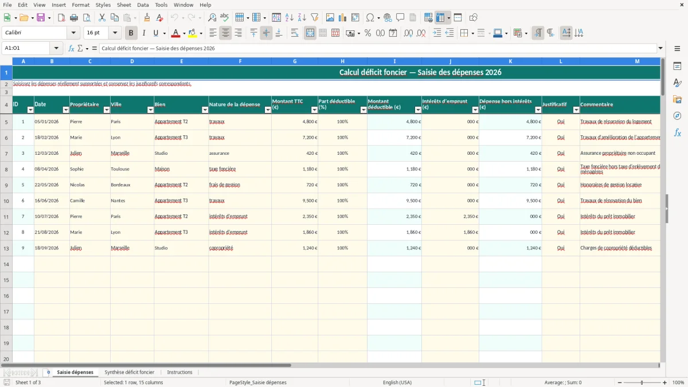Expand the font size dropdown
This screenshot has height=387, width=688.
(115, 33)
